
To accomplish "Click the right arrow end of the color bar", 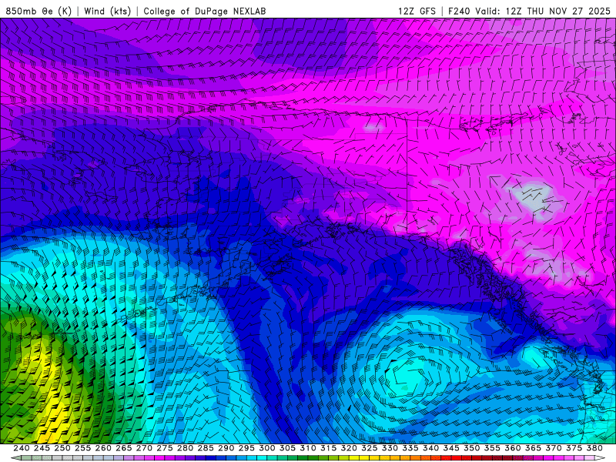I will coord(601,458).
